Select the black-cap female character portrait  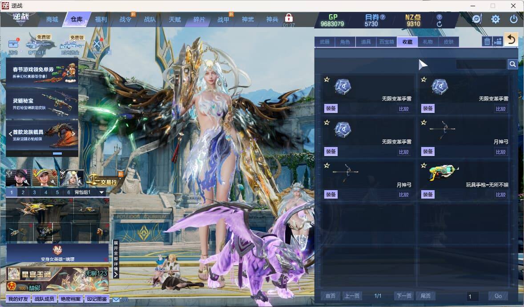[18, 178]
